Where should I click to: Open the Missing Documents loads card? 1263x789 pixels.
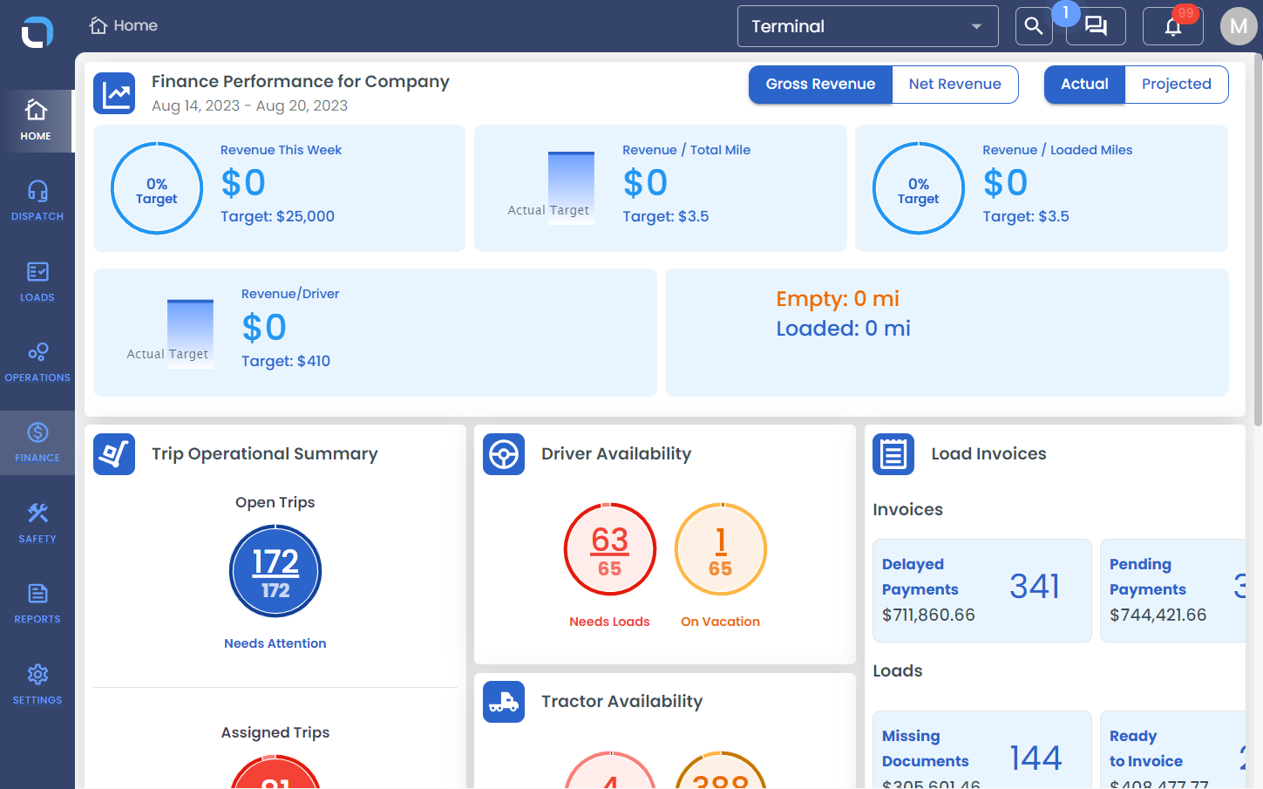pyautogui.click(x=982, y=751)
